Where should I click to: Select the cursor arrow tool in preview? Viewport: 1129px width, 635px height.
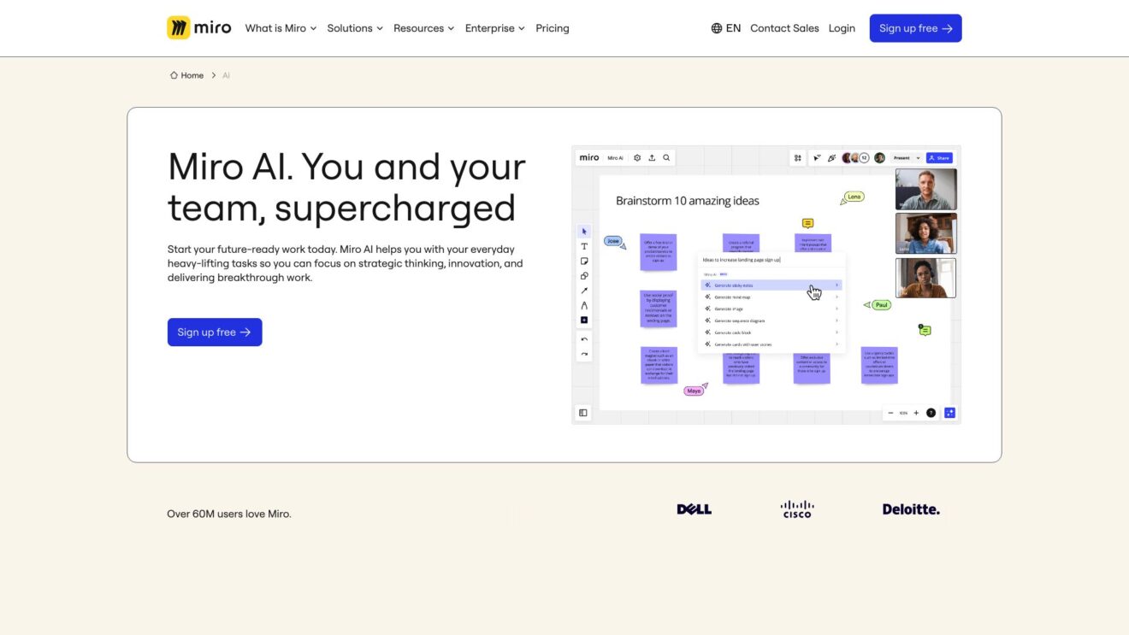[584, 232]
